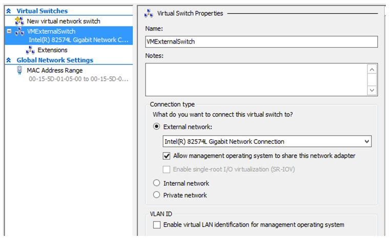Collapse the Virtual Switches section chevron

pyautogui.click(x=9, y=11)
